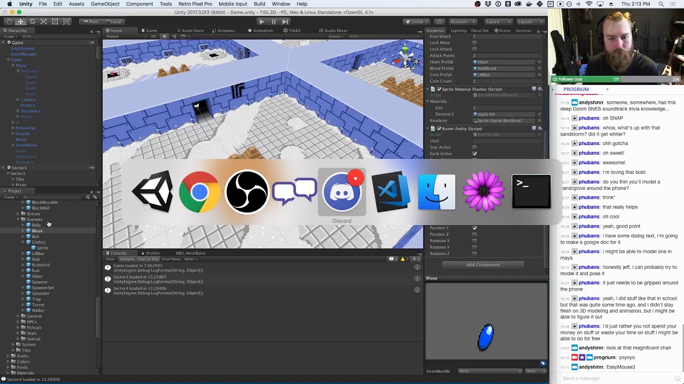Open gear menu of Sprite Material Flasher
Screen dimensions: 684x384
540,89
